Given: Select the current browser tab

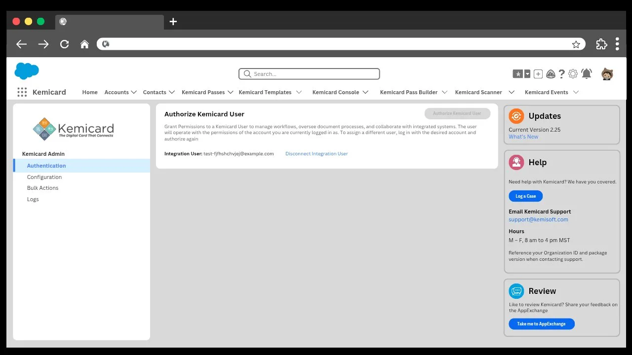Looking at the screenshot, I should pos(110,22).
